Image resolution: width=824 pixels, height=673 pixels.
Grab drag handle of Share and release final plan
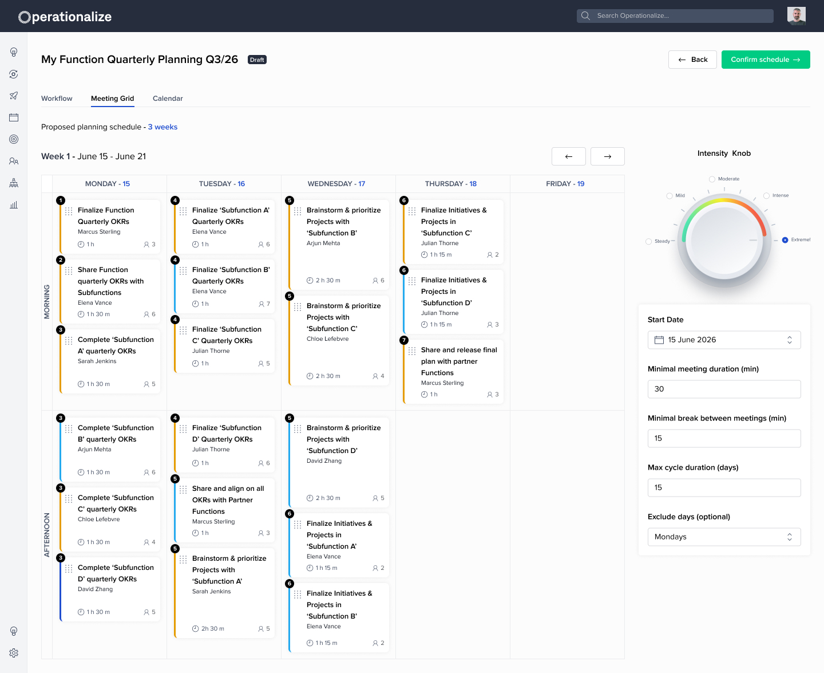point(412,351)
